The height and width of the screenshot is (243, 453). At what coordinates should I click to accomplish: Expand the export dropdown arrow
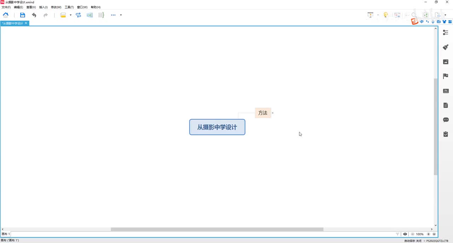point(445,15)
